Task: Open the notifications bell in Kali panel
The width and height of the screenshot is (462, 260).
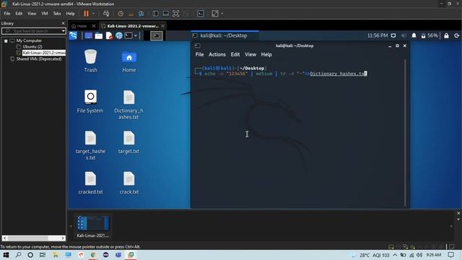Action: (x=414, y=35)
